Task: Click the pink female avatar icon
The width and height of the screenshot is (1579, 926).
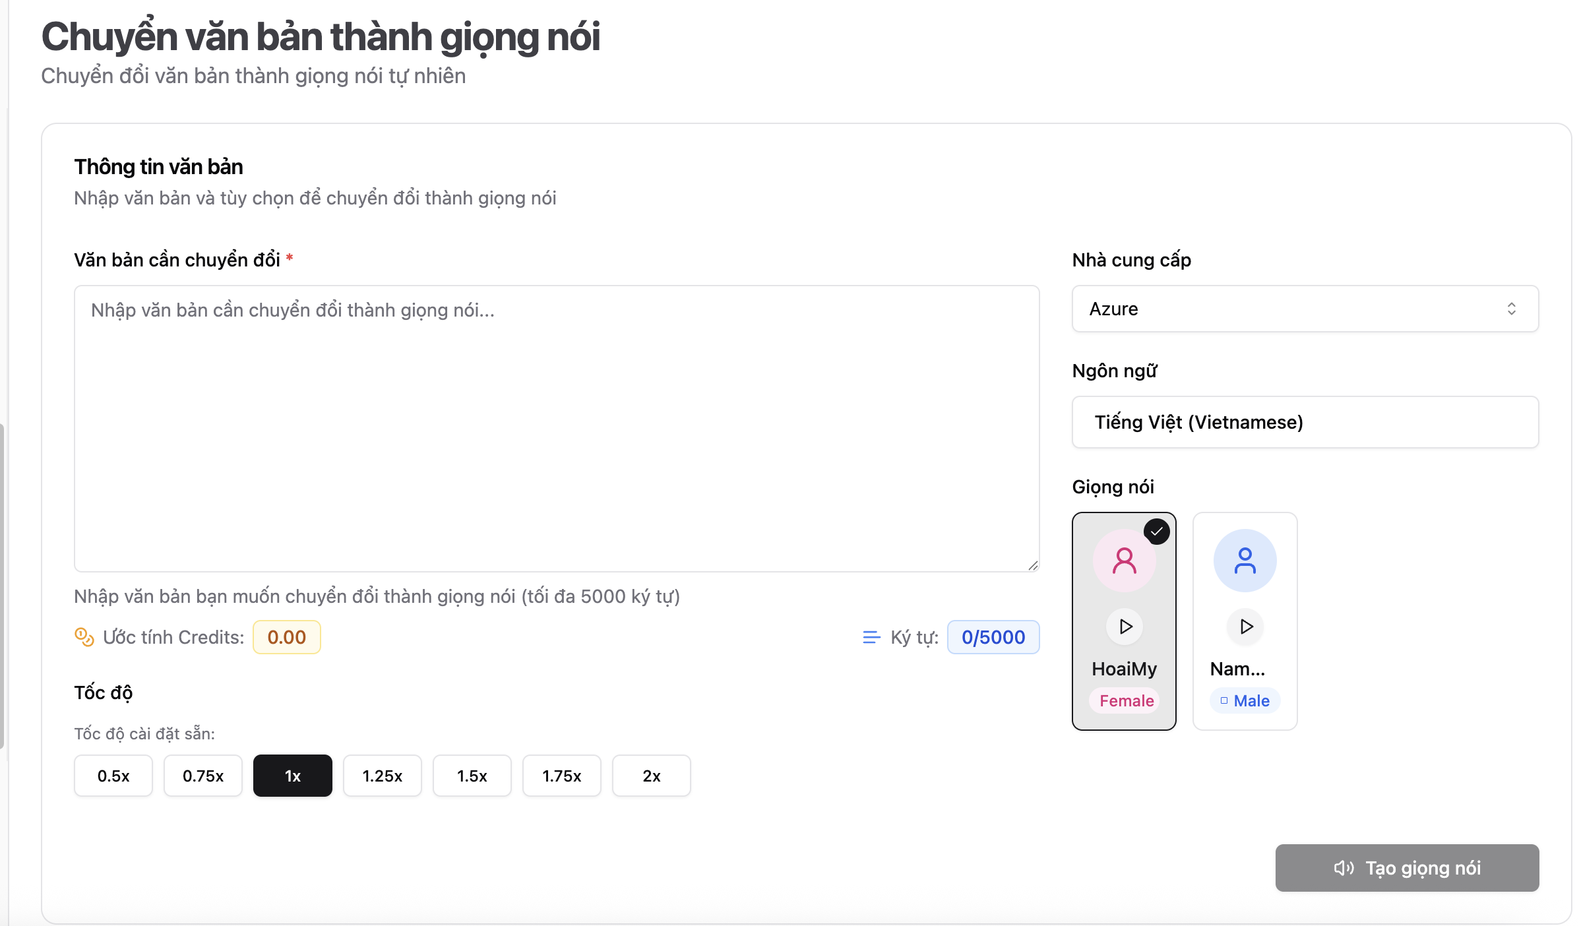Action: coord(1125,561)
